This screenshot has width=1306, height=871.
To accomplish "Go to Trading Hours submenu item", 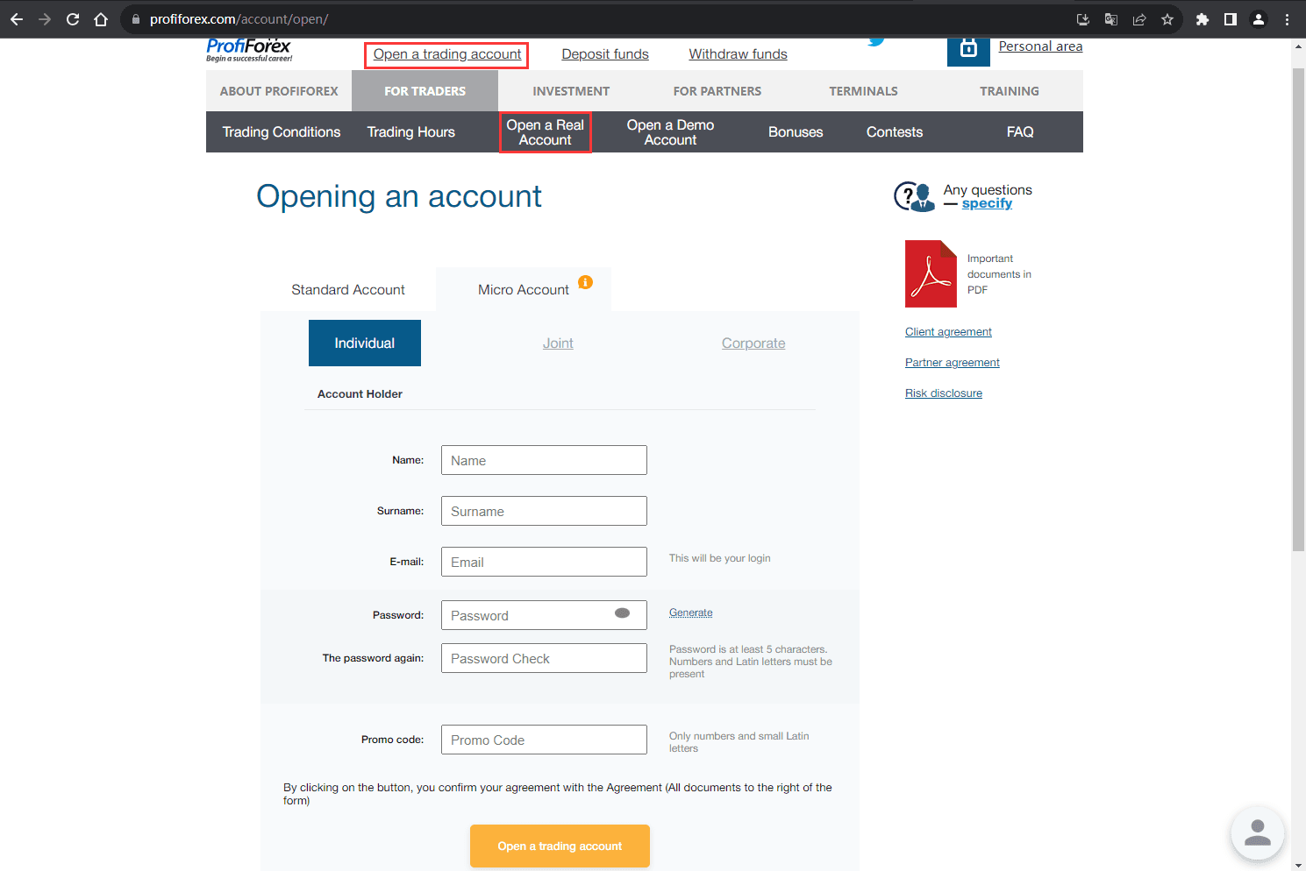I will [411, 132].
